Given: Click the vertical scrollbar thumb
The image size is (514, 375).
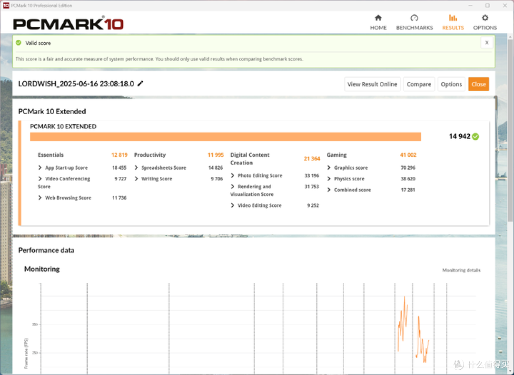Looking at the screenshot, I should [x=510, y=131].
